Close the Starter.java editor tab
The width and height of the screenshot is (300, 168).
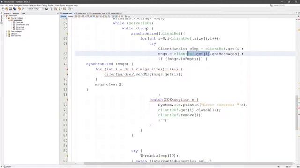[121, 14]
